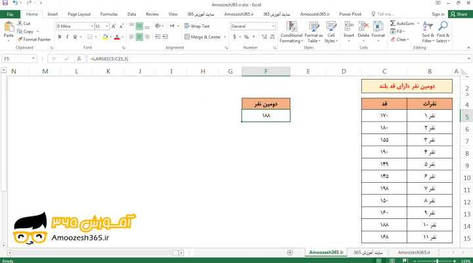Switch to the Data tab
Screen dimensions: 473x263
click(131, 14)
